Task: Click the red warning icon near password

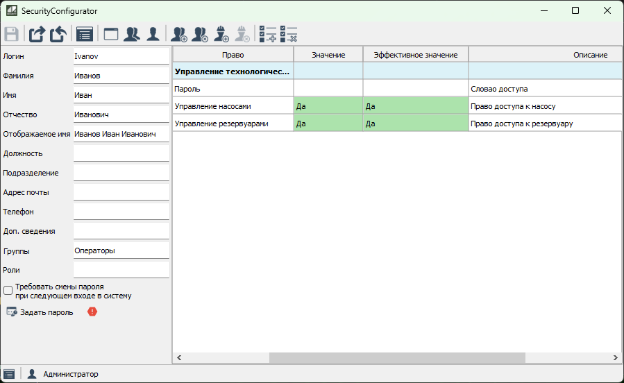Action: [92, 312]
